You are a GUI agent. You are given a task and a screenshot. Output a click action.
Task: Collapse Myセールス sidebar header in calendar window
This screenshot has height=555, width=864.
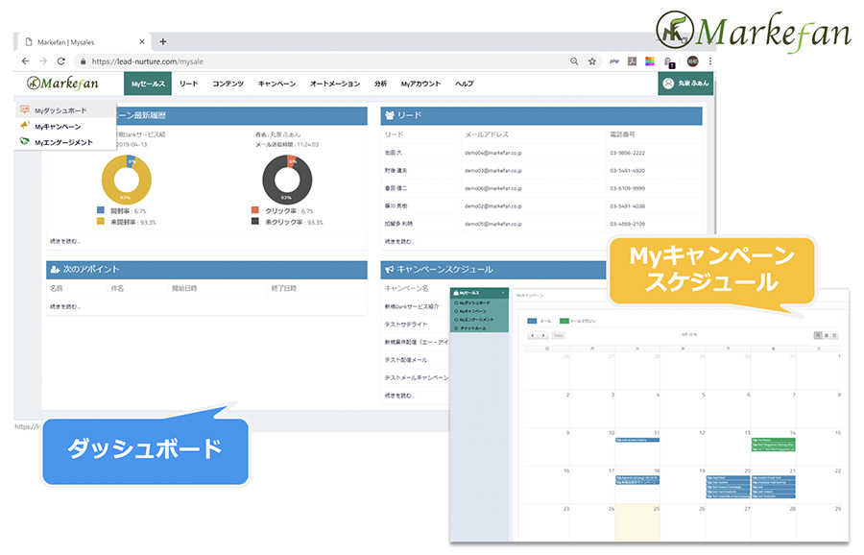(479, 293)
